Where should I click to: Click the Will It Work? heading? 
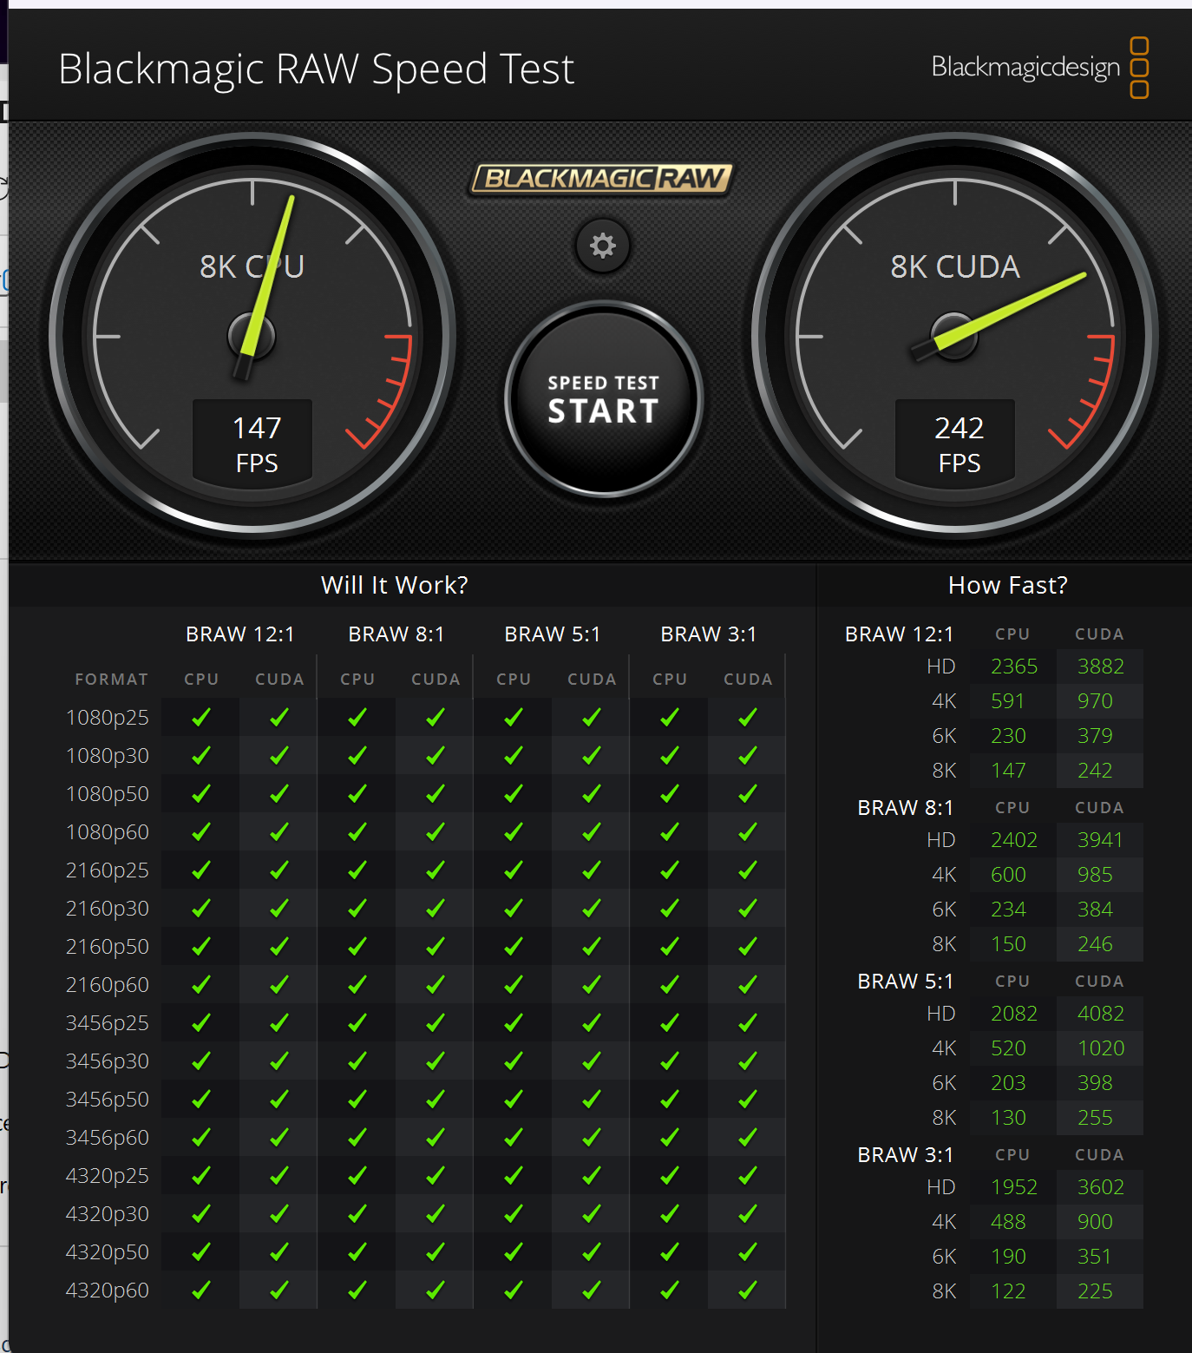[395, 585]
